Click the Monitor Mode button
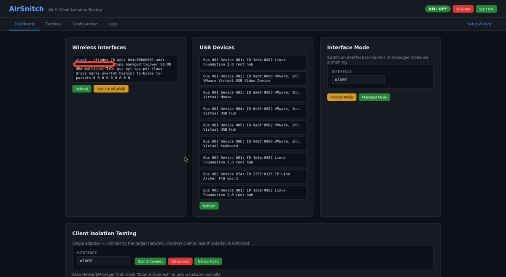This screenshot has height=277, width=506. 342,97
